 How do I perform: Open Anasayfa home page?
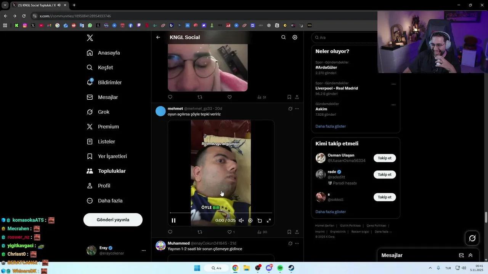click(103, 53)
